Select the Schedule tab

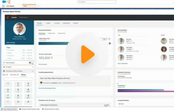[76, 23]
